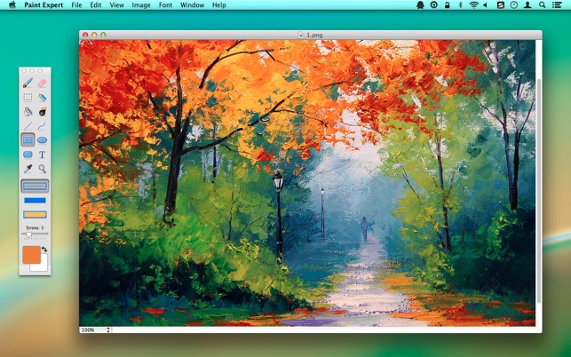Enable outline-only shape style

click(35, 186)
